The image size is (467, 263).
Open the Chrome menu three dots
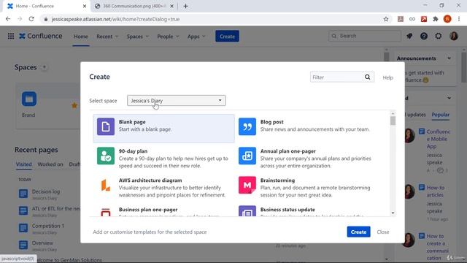click(459, 19)
